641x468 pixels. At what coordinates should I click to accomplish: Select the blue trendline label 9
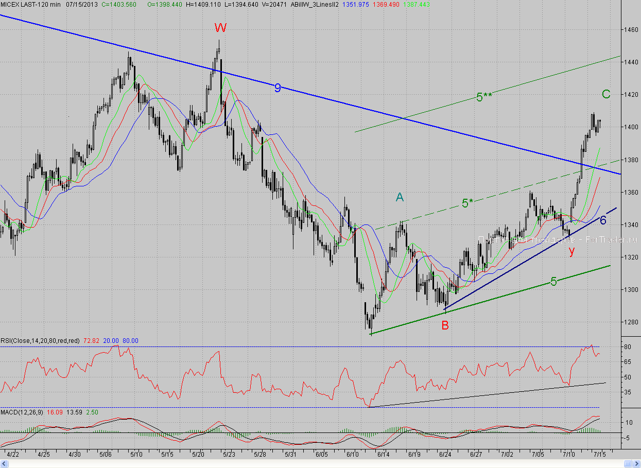[278, 88]
